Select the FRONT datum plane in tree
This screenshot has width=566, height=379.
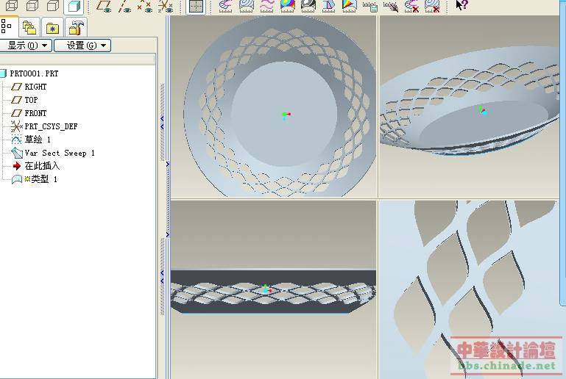click(x=35, y=113)
